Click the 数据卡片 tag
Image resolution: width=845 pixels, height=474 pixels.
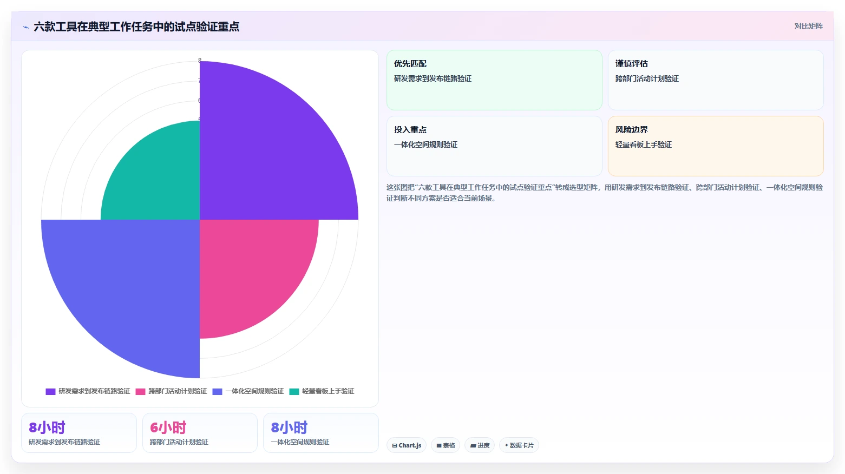point(519,445)
